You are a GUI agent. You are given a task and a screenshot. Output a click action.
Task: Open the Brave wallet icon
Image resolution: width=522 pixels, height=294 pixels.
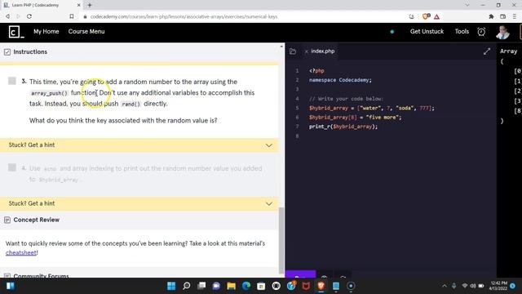[x=502, y=16]
